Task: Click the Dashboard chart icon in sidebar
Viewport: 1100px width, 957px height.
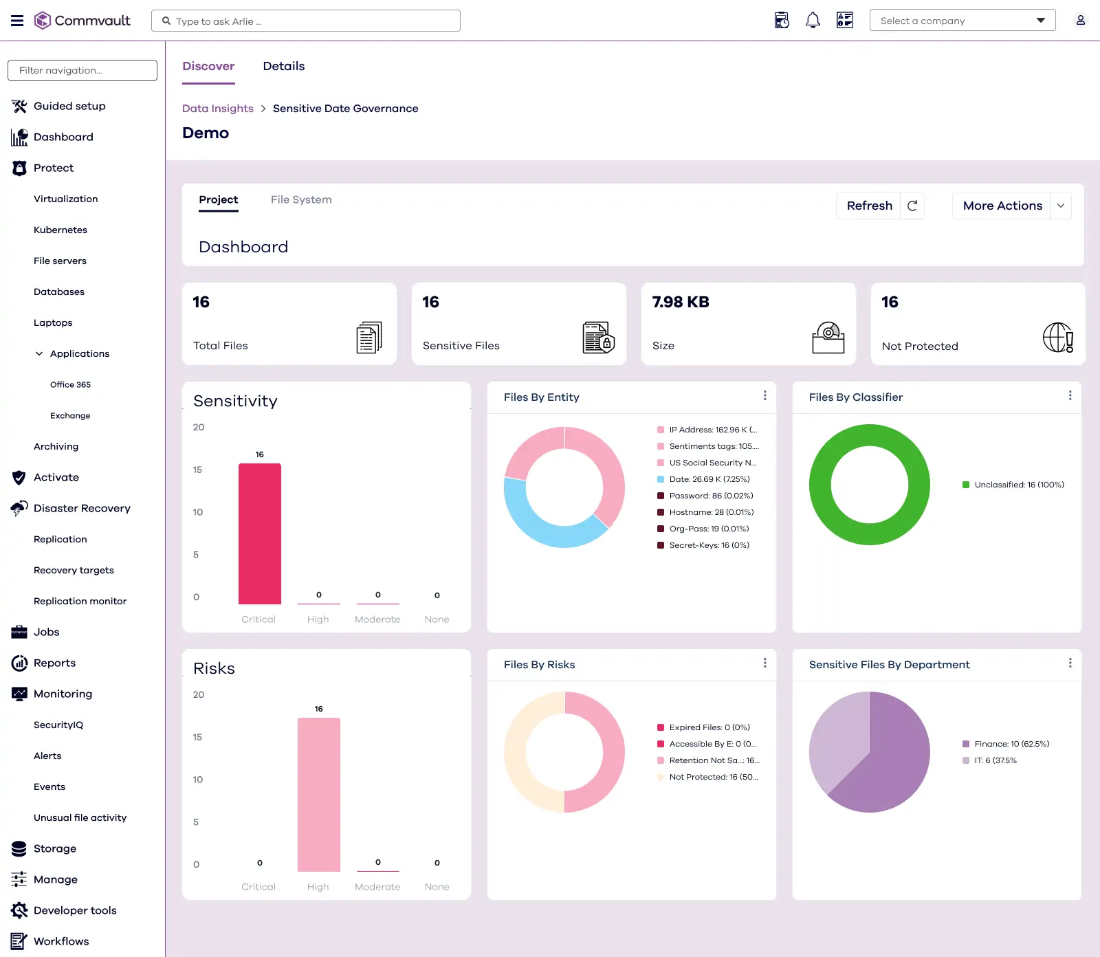Action: click(x=19, y=137)
